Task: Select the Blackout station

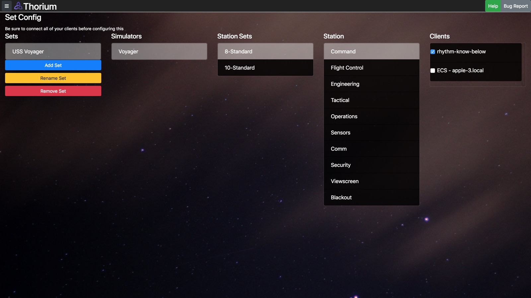Action: [x=372, y=197]
